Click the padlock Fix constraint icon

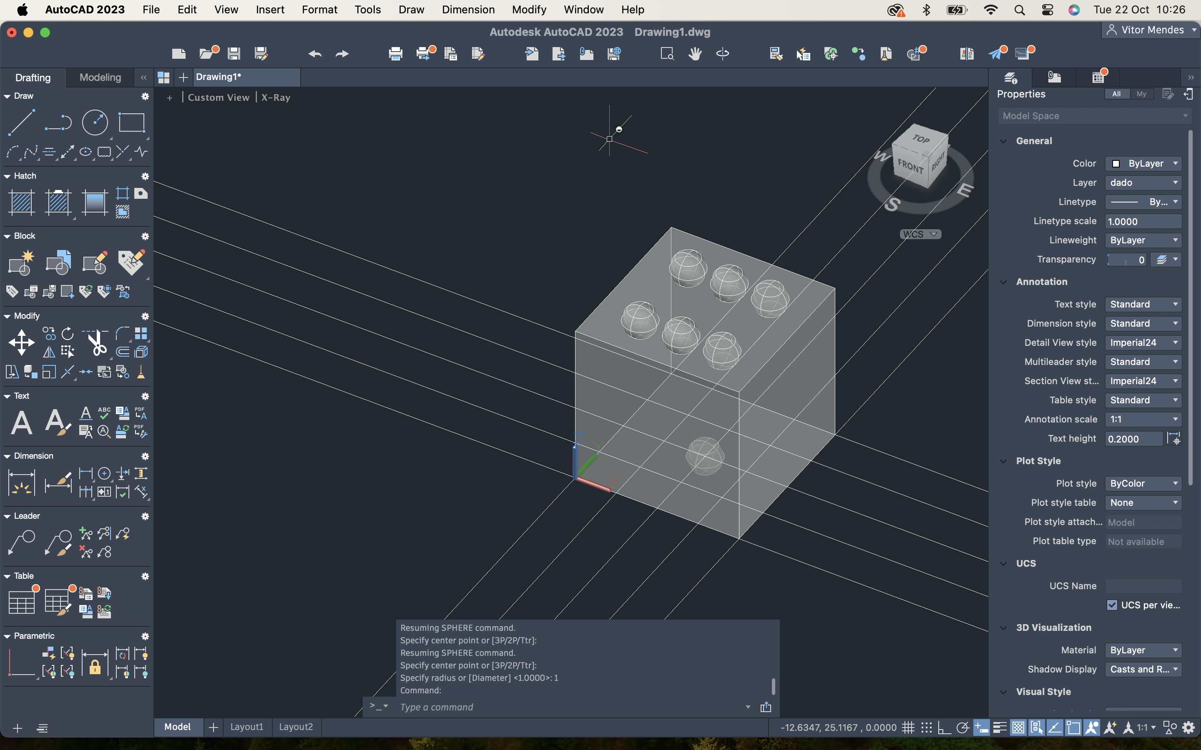point(95,664)
